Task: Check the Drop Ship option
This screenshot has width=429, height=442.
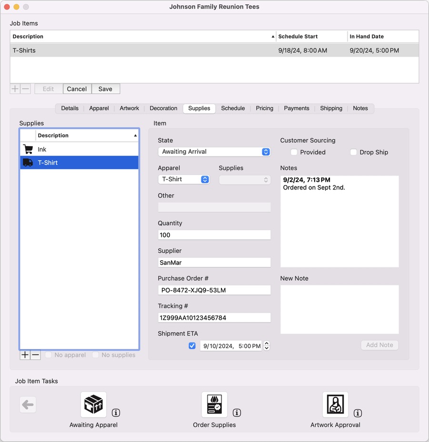Action: click(x=353, y=152)
